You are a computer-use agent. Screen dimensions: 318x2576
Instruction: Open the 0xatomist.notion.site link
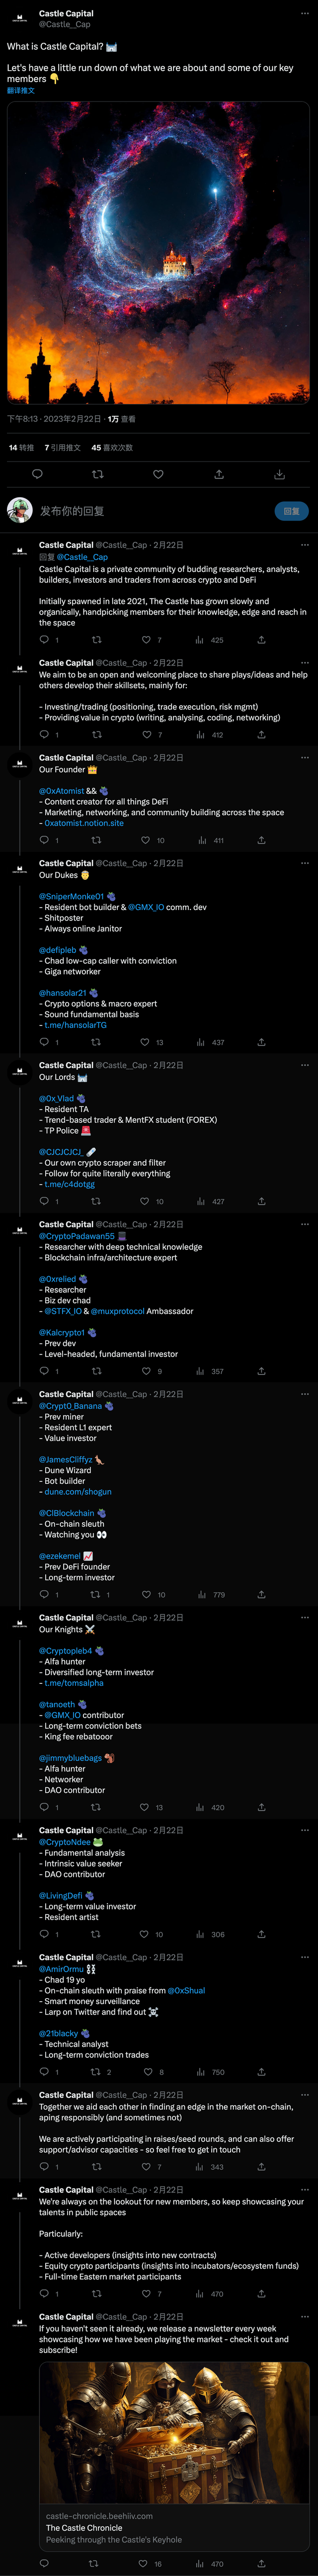(84, 823)
